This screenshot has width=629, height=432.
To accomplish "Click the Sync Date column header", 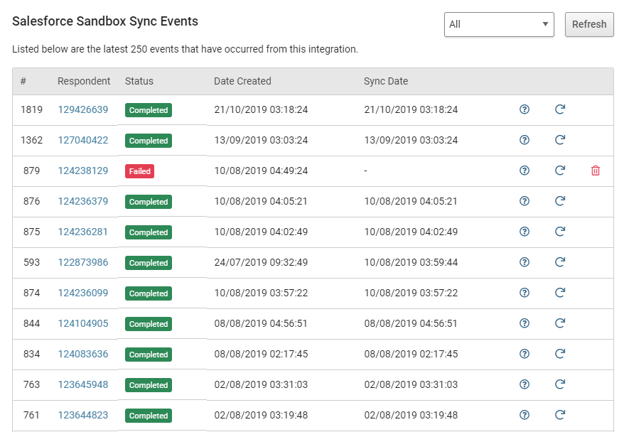I will pos(386,81).
